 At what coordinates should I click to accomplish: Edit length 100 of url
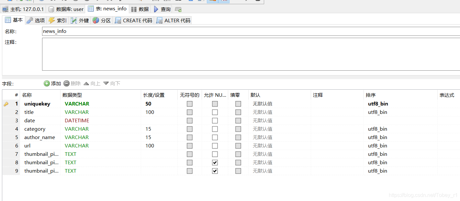[x=150, y=146]
